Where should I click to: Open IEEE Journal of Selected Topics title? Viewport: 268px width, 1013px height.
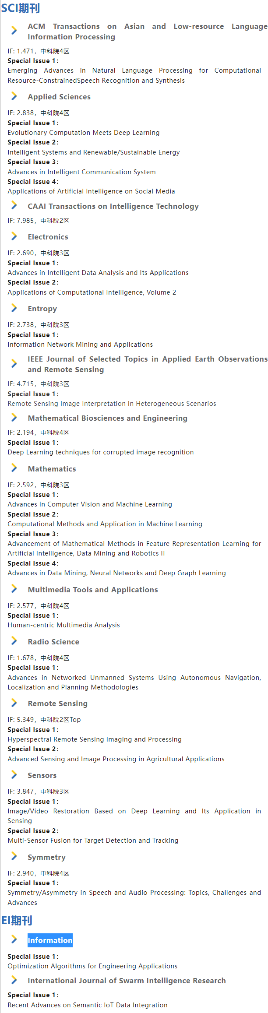[x=148, y=364]
